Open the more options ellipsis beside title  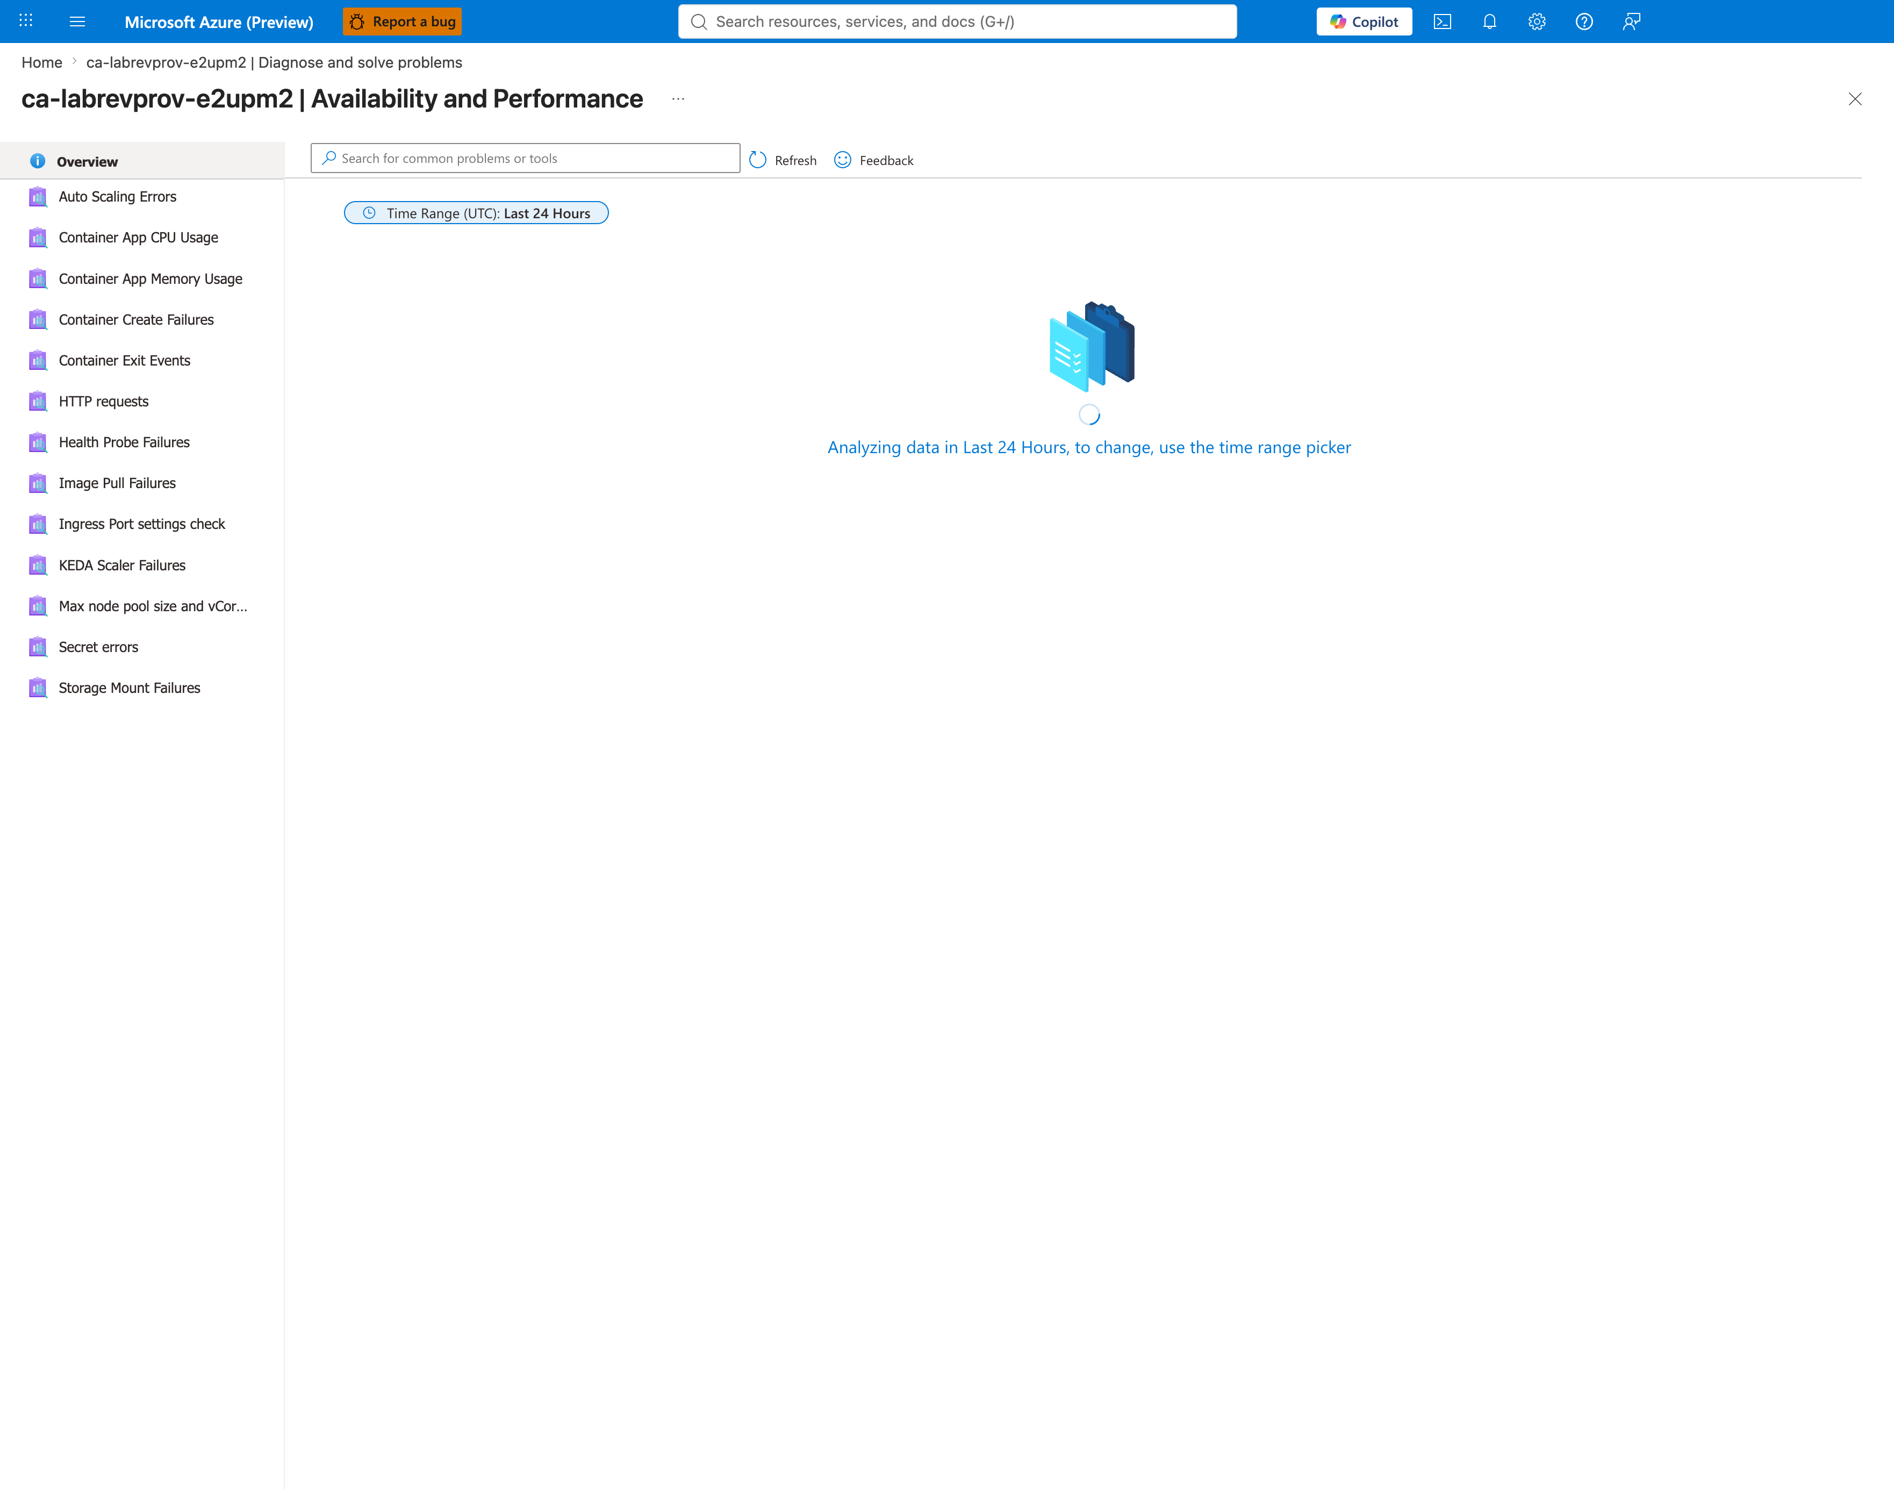coord(678,98)
